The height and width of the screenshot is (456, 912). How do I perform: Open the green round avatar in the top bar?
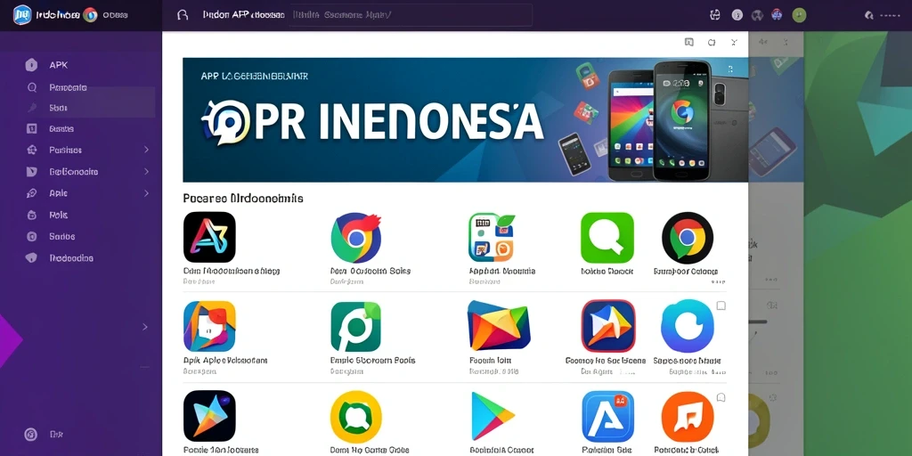click(x=799, y=15)
